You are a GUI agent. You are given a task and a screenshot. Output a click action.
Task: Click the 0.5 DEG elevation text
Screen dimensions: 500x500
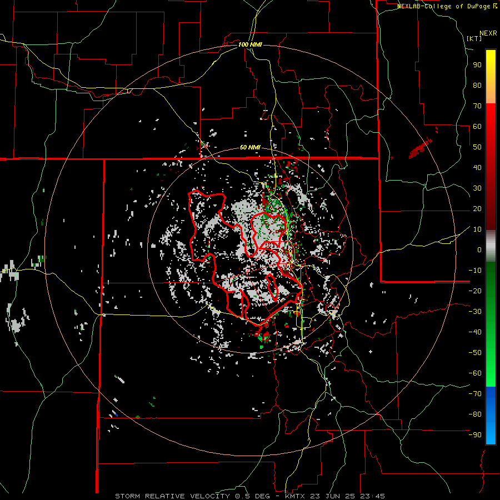(x=253, y=496)
